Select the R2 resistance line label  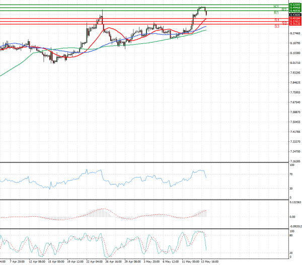point(284,10)
